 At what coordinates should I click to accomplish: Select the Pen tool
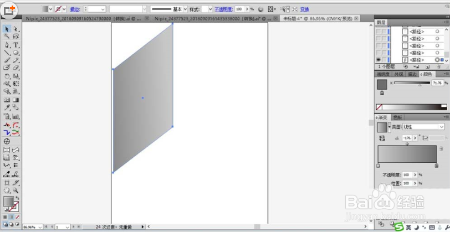pyautogui.click(x=7, y=45)
